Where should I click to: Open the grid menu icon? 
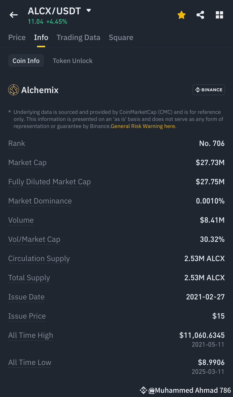tap(219, 15)
